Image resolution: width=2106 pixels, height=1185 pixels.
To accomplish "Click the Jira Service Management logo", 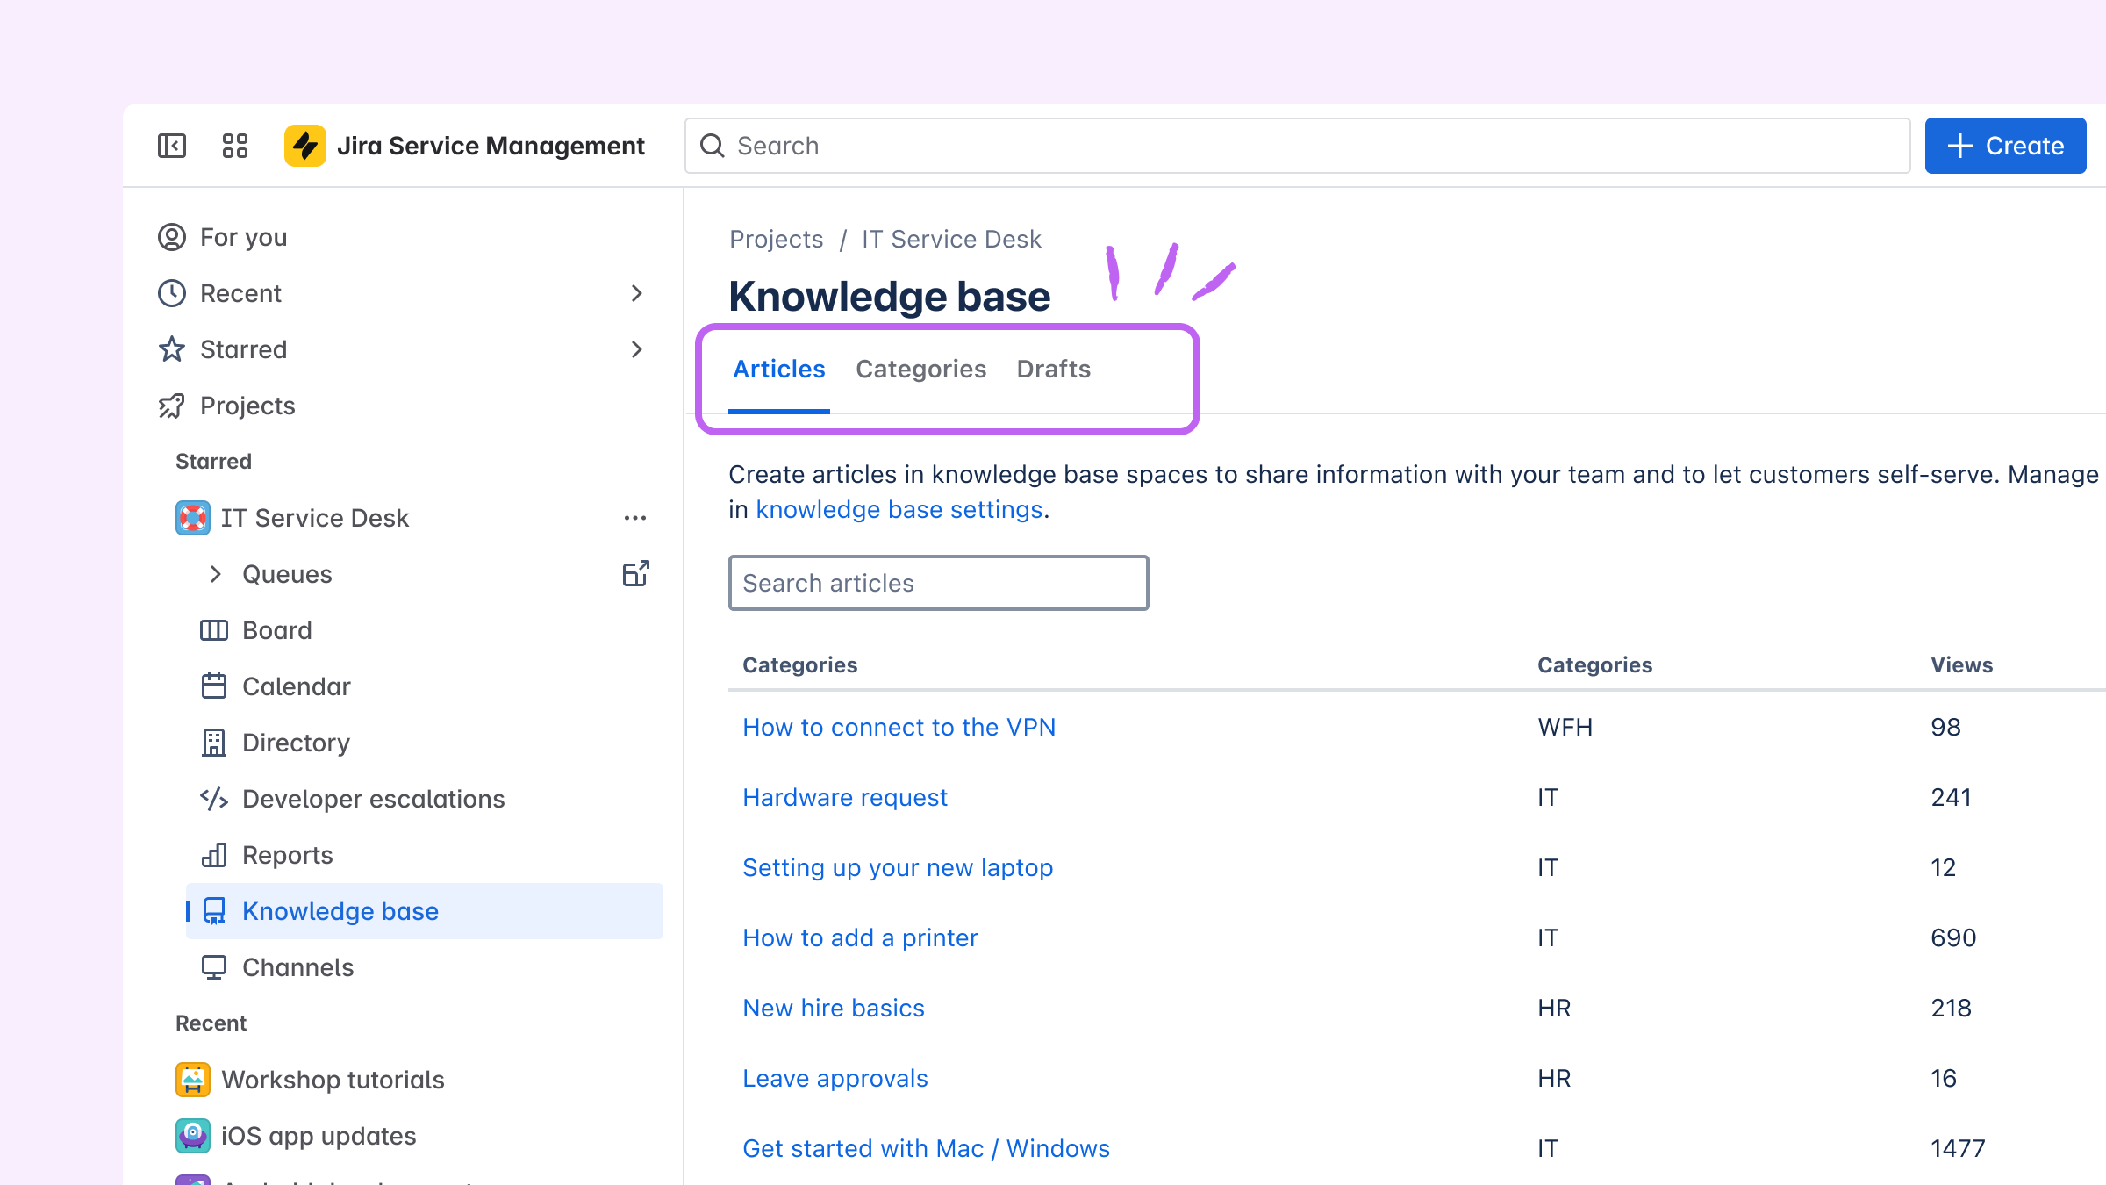I will coord(305,146).
